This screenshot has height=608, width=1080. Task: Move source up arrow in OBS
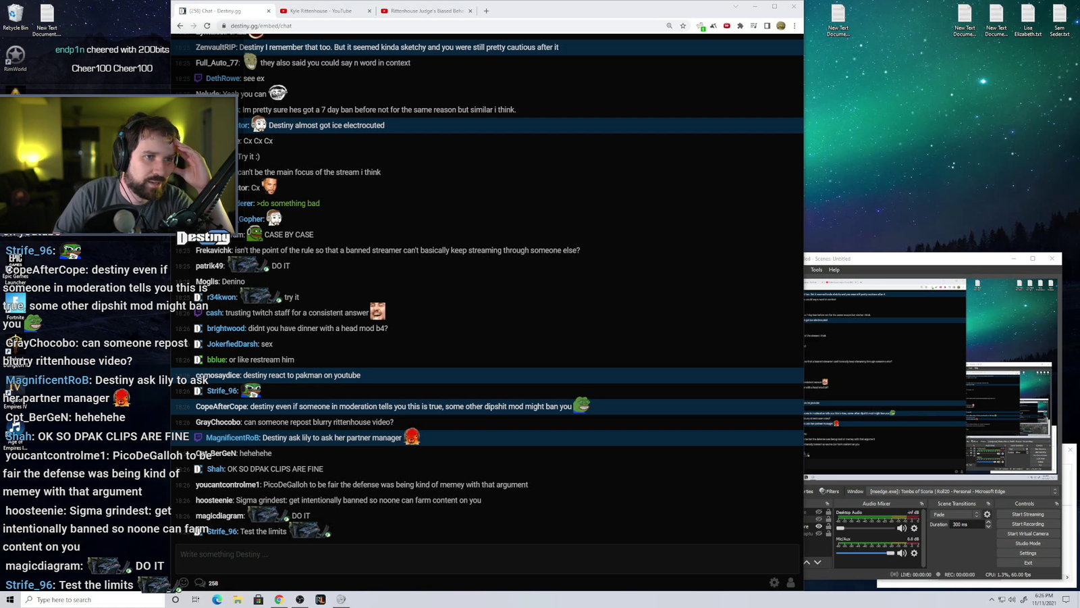(x=807, y=562)
